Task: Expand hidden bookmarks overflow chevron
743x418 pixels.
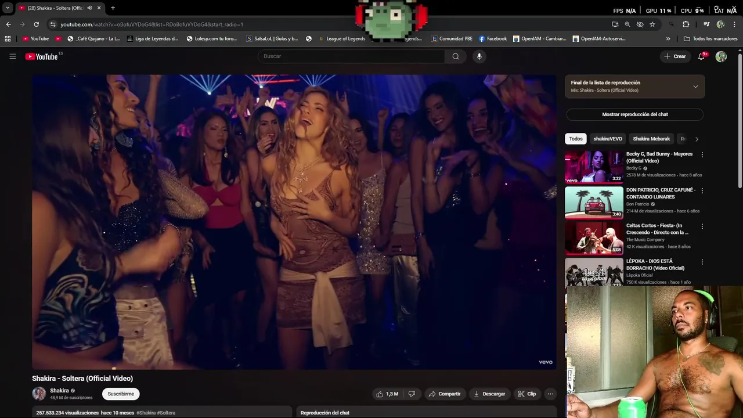Action: 668,39
